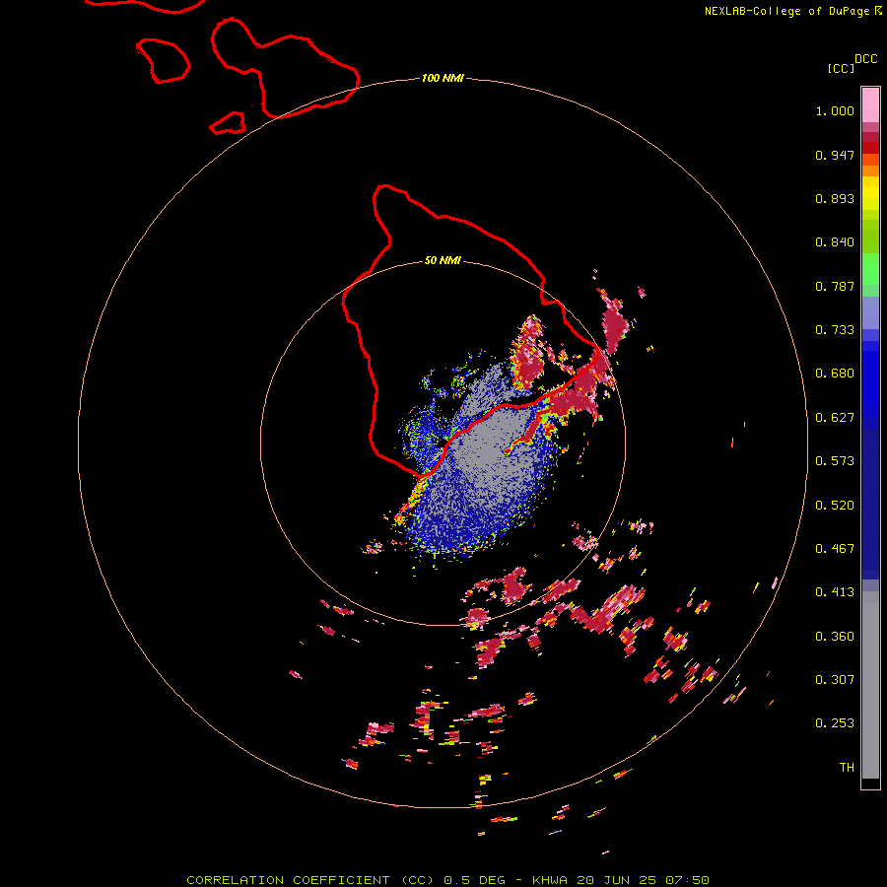Click the 0.787 scale value
887x887 pixels.
click(835, 286)
